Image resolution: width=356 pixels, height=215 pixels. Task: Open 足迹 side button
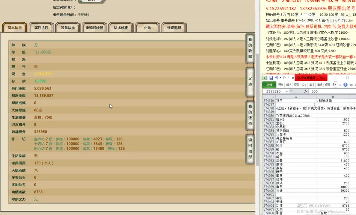click(250, 82)
